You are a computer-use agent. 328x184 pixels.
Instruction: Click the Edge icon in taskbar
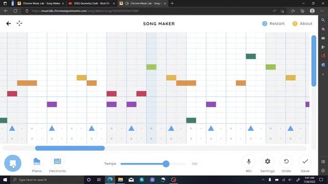pyautogui.click(x=110, y=179)
